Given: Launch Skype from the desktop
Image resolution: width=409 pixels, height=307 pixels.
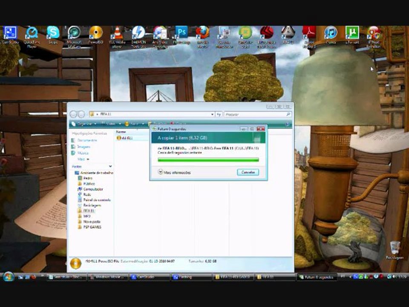Looking at the screenshot, I should tap(53, 35).
